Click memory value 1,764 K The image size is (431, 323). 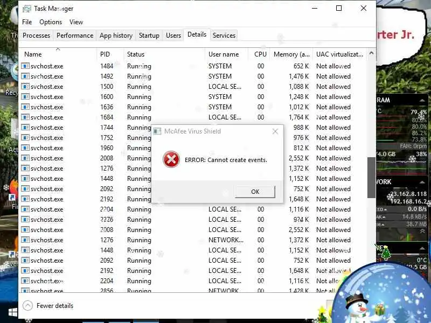click(299, 117)
